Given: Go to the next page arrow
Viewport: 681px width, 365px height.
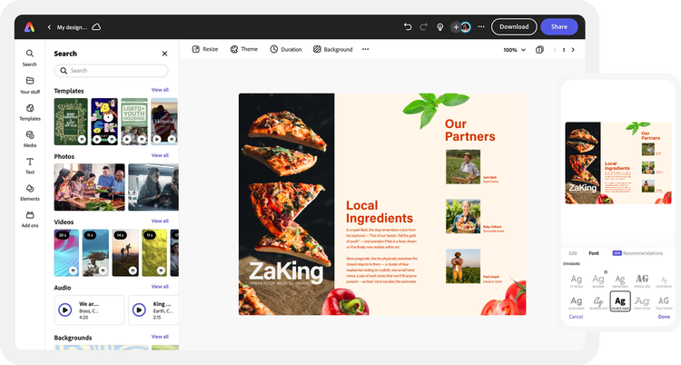Looking at the screenshot, I should point(573,50).
